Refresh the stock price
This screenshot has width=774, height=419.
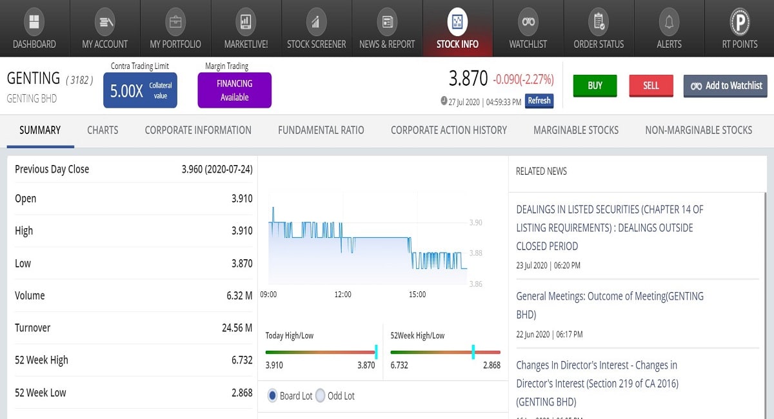(x=539, y=101)
